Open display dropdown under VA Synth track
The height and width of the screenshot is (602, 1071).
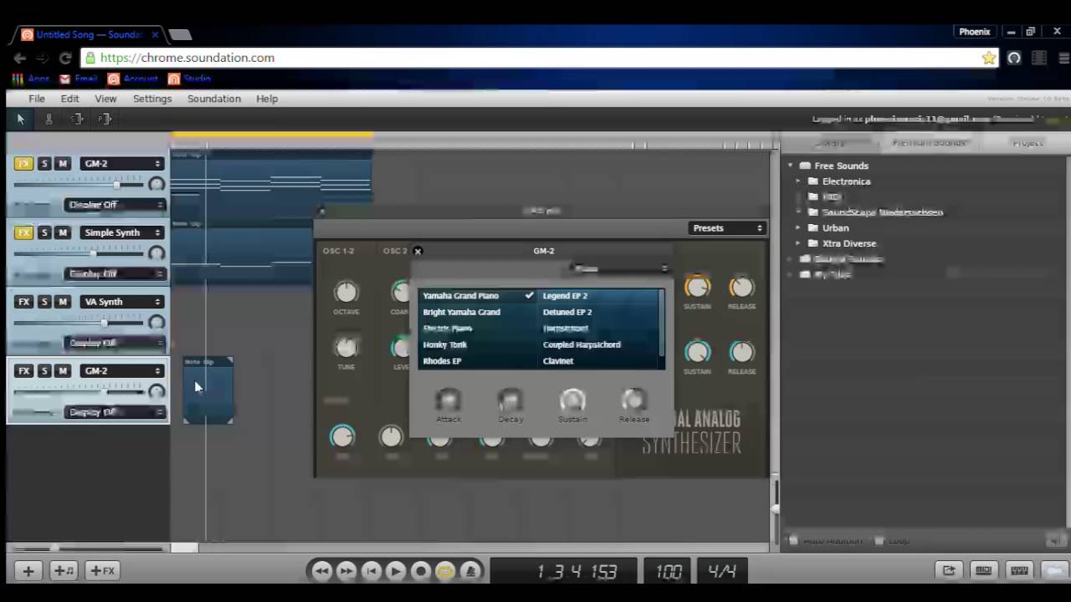click(115, 343)
